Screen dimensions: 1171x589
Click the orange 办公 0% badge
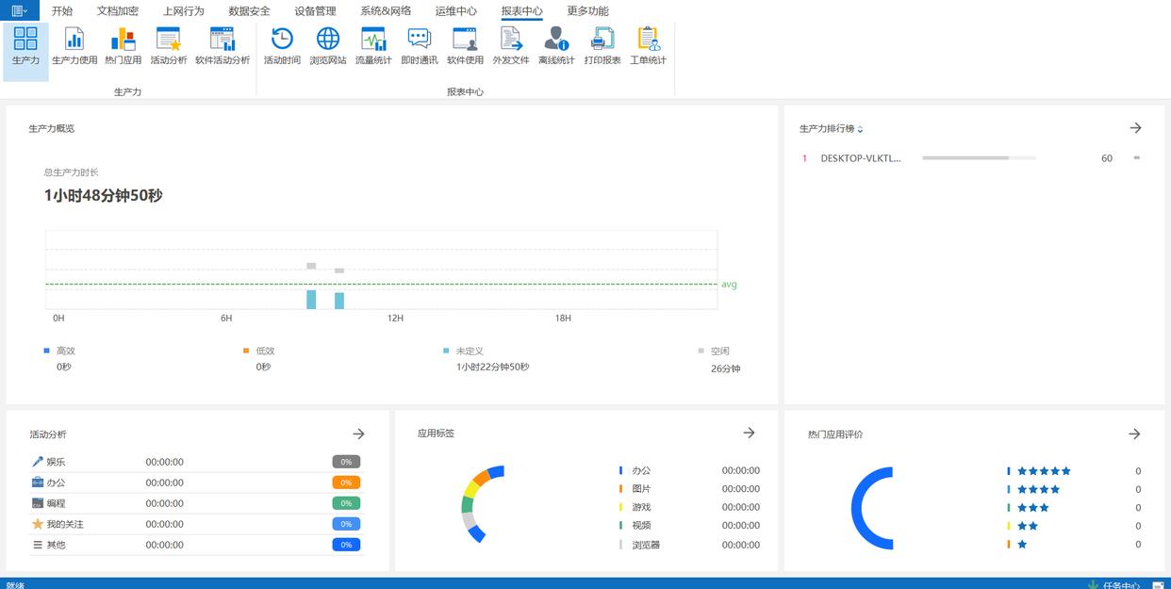tap(346, 483)
